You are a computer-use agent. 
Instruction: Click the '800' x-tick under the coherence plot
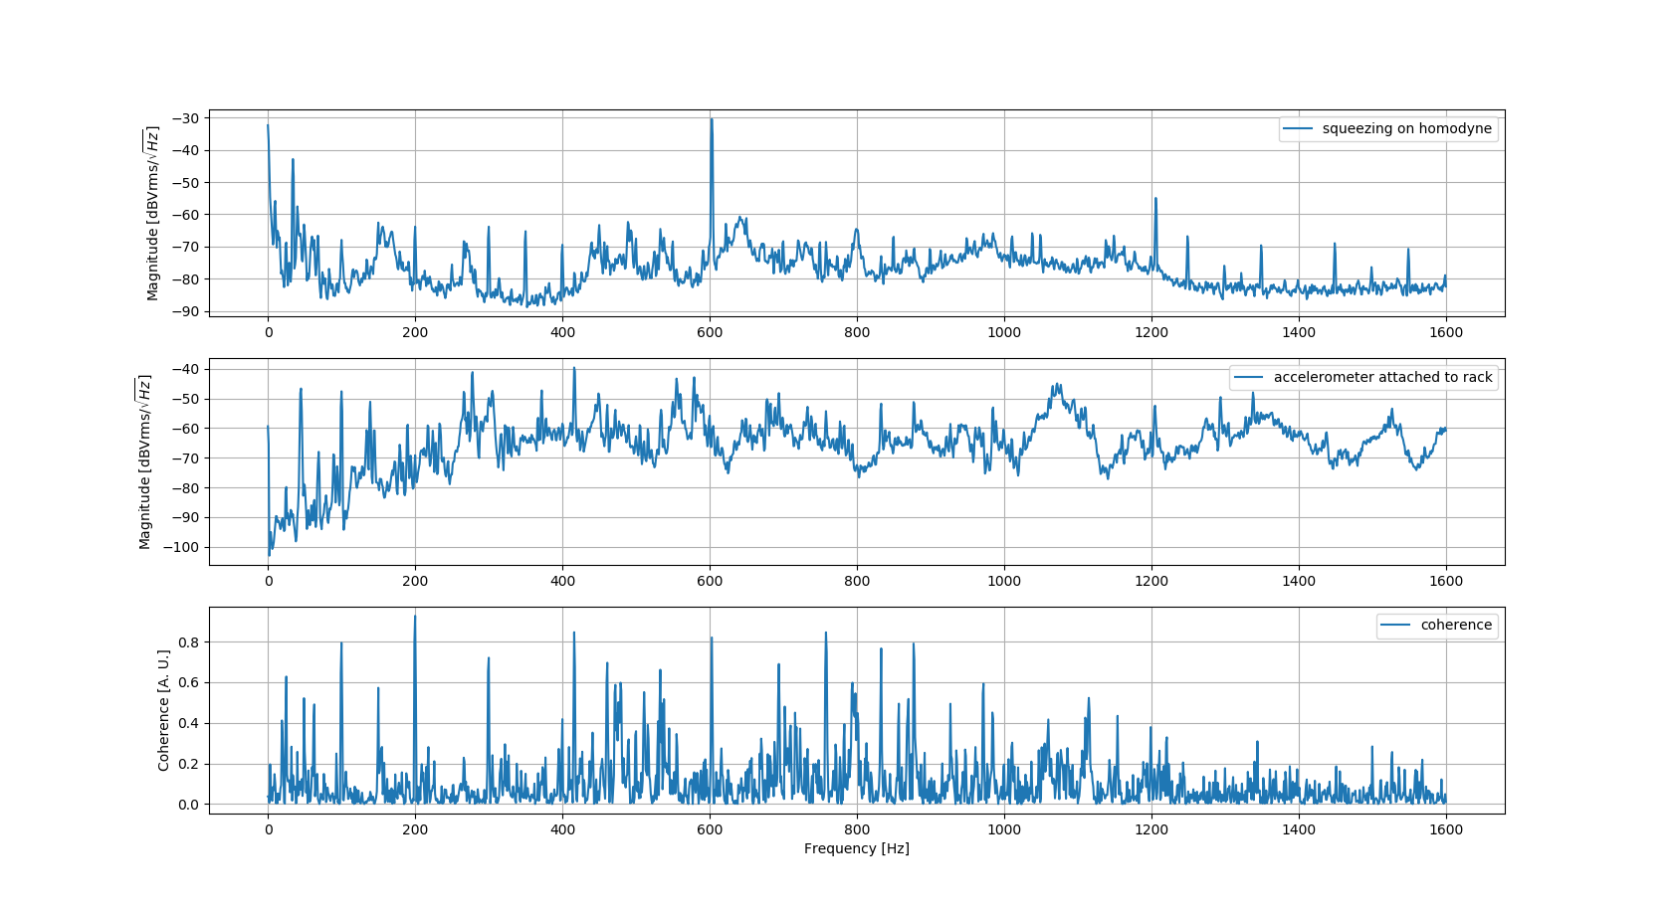(857, 829)
